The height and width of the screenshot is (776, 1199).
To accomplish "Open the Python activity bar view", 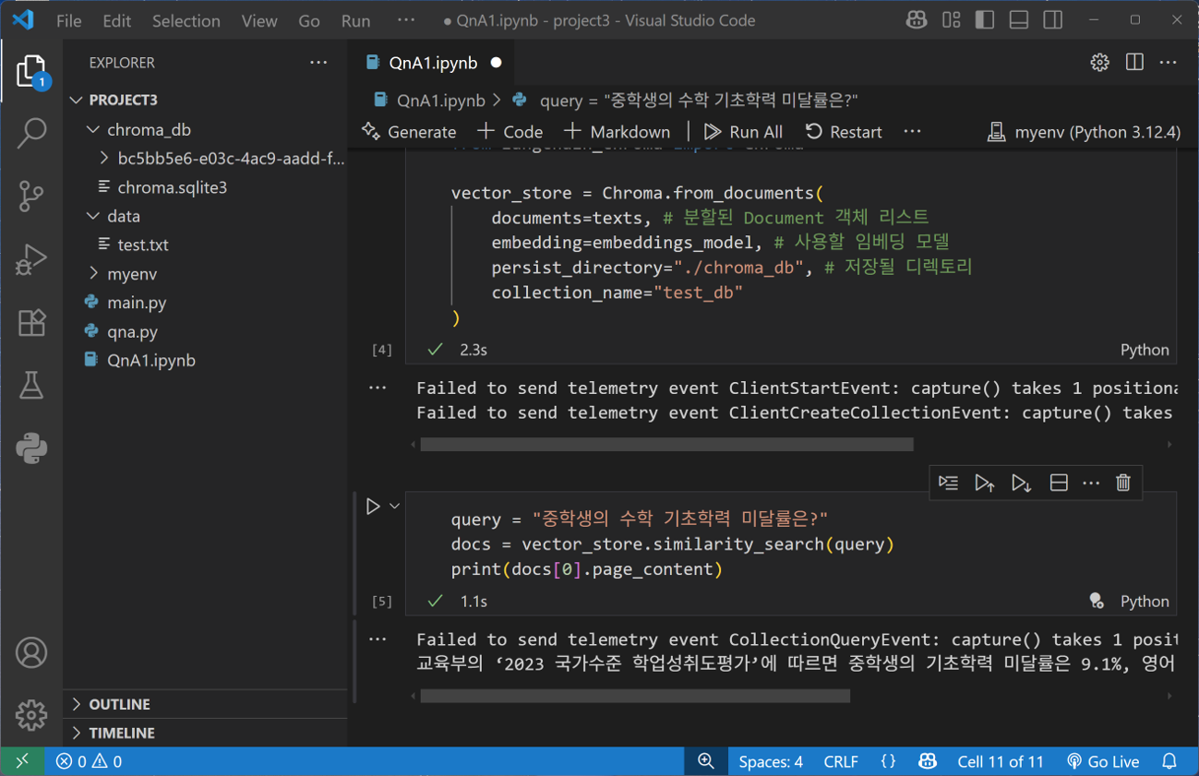I will [x=31, y=448].
